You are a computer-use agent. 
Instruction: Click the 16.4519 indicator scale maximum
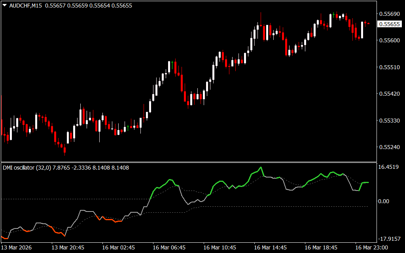click(389, 167)
